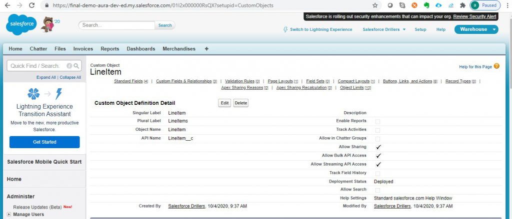512x219 pixels.
Task: Open the Dashboards tab
Action: point(140,49)
